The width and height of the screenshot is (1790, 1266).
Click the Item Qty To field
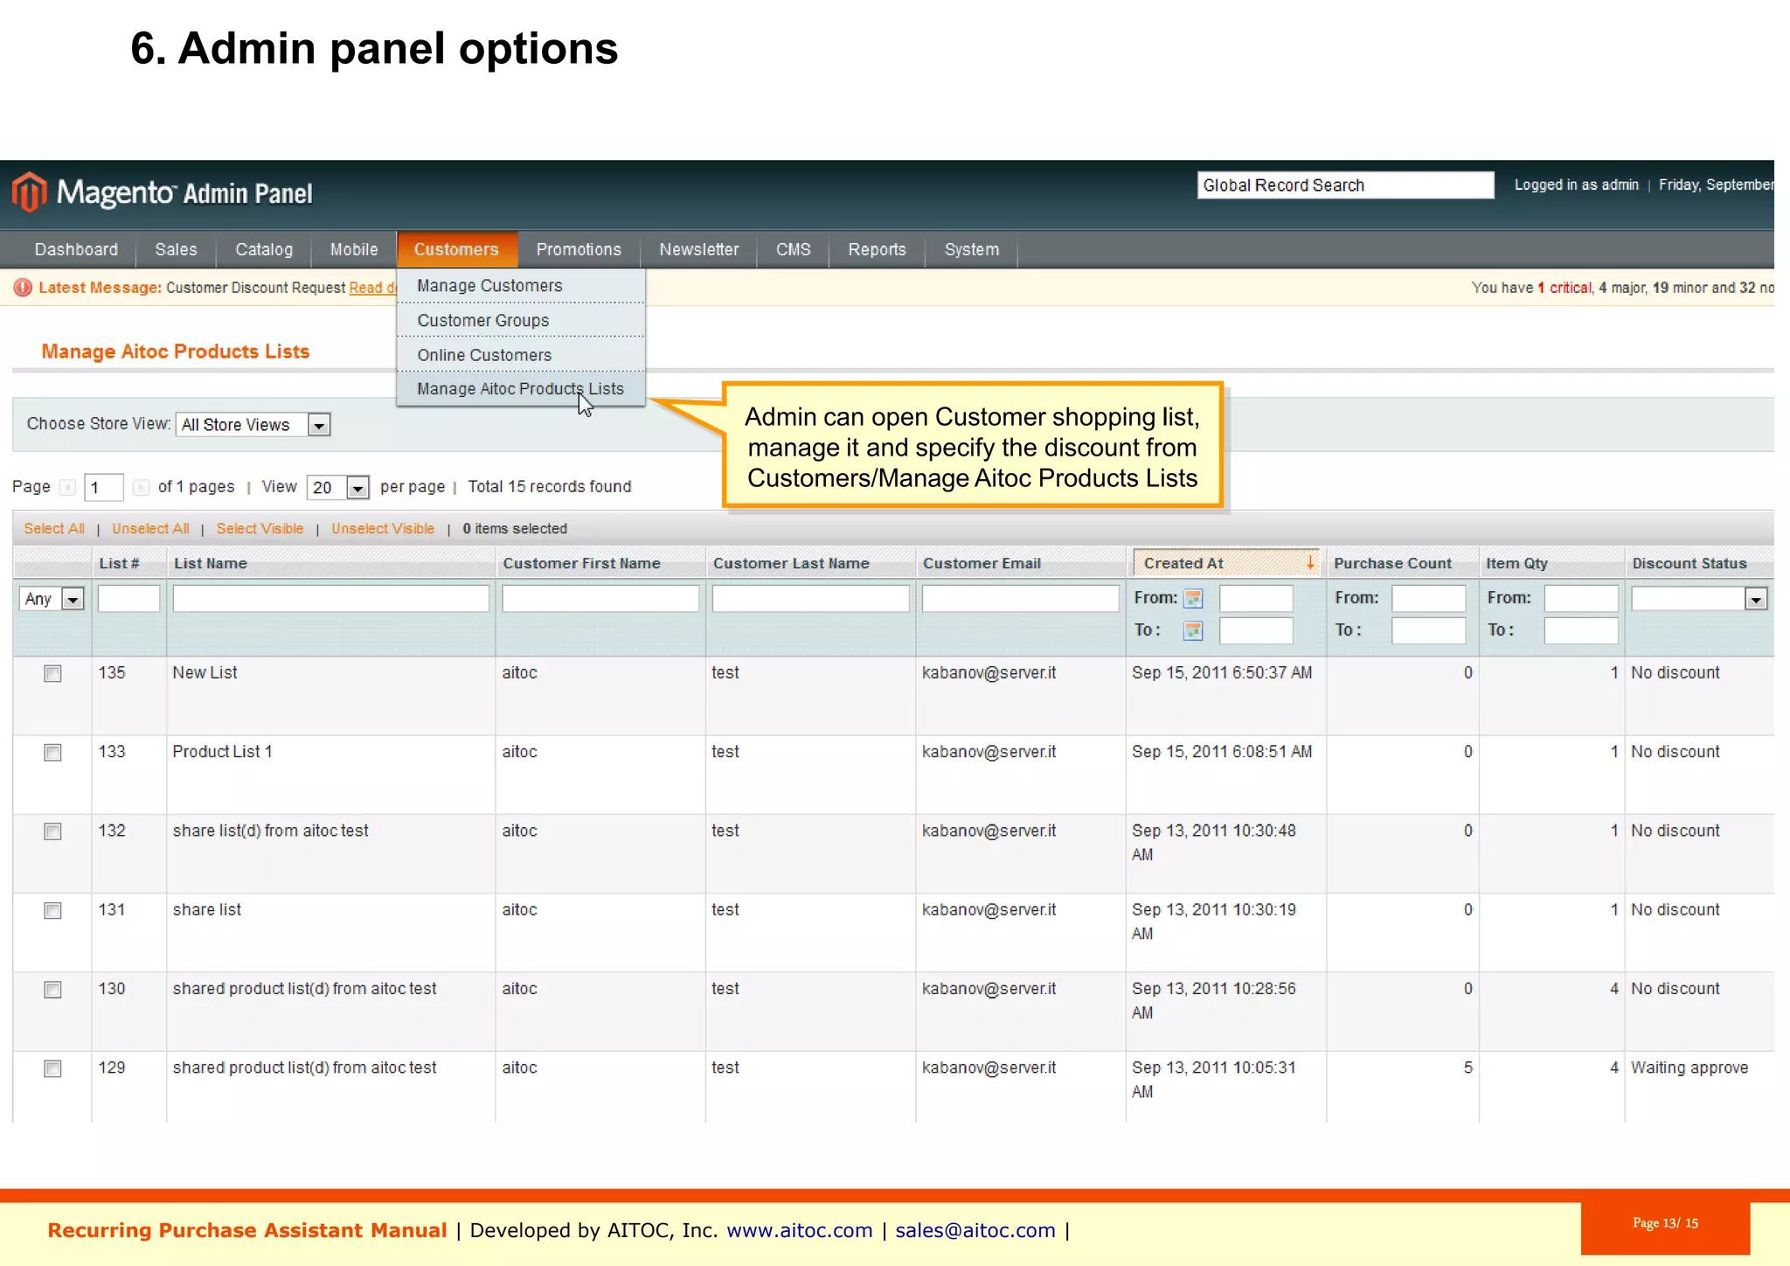pos(1581,630)
